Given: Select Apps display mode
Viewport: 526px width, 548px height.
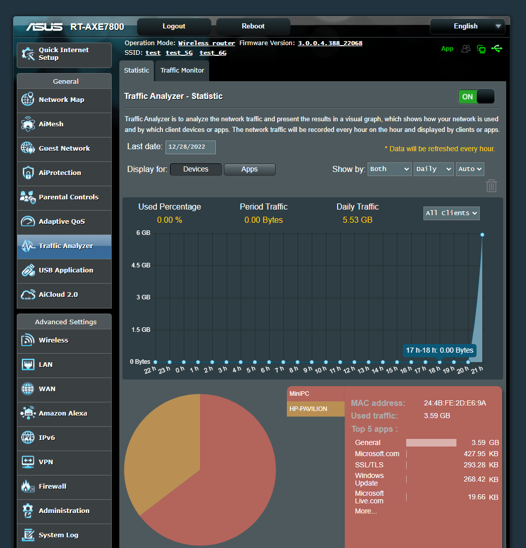Looking at the screenshot, I should (x=249, y=169).
